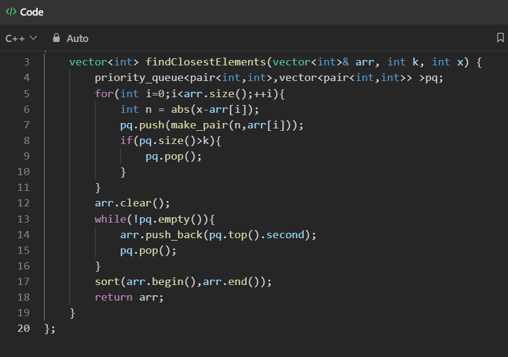The height and width of the screenshot is (357, 508).
Task: Click the Auto label
Action: [x=77, y=38]
